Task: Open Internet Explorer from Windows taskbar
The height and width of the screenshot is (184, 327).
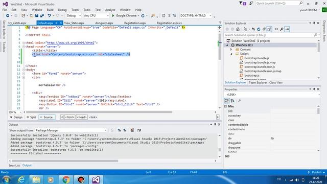Action: pyautogui.click(x=21, y=179)
